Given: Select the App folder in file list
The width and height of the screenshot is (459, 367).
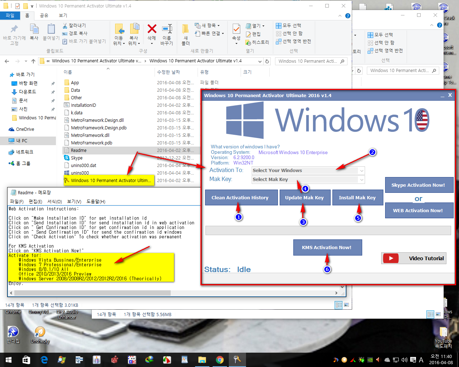Looking at the screenshot, I should point(75,82).
